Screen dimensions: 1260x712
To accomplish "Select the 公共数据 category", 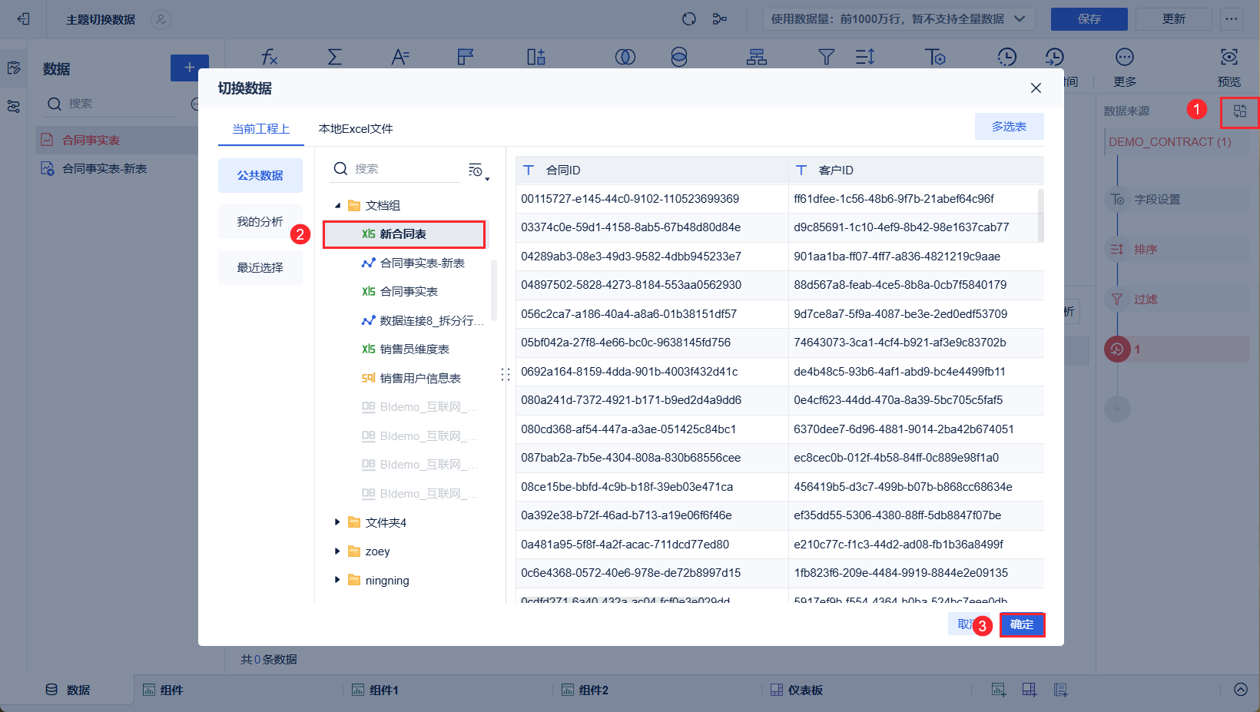I will 260,175.
